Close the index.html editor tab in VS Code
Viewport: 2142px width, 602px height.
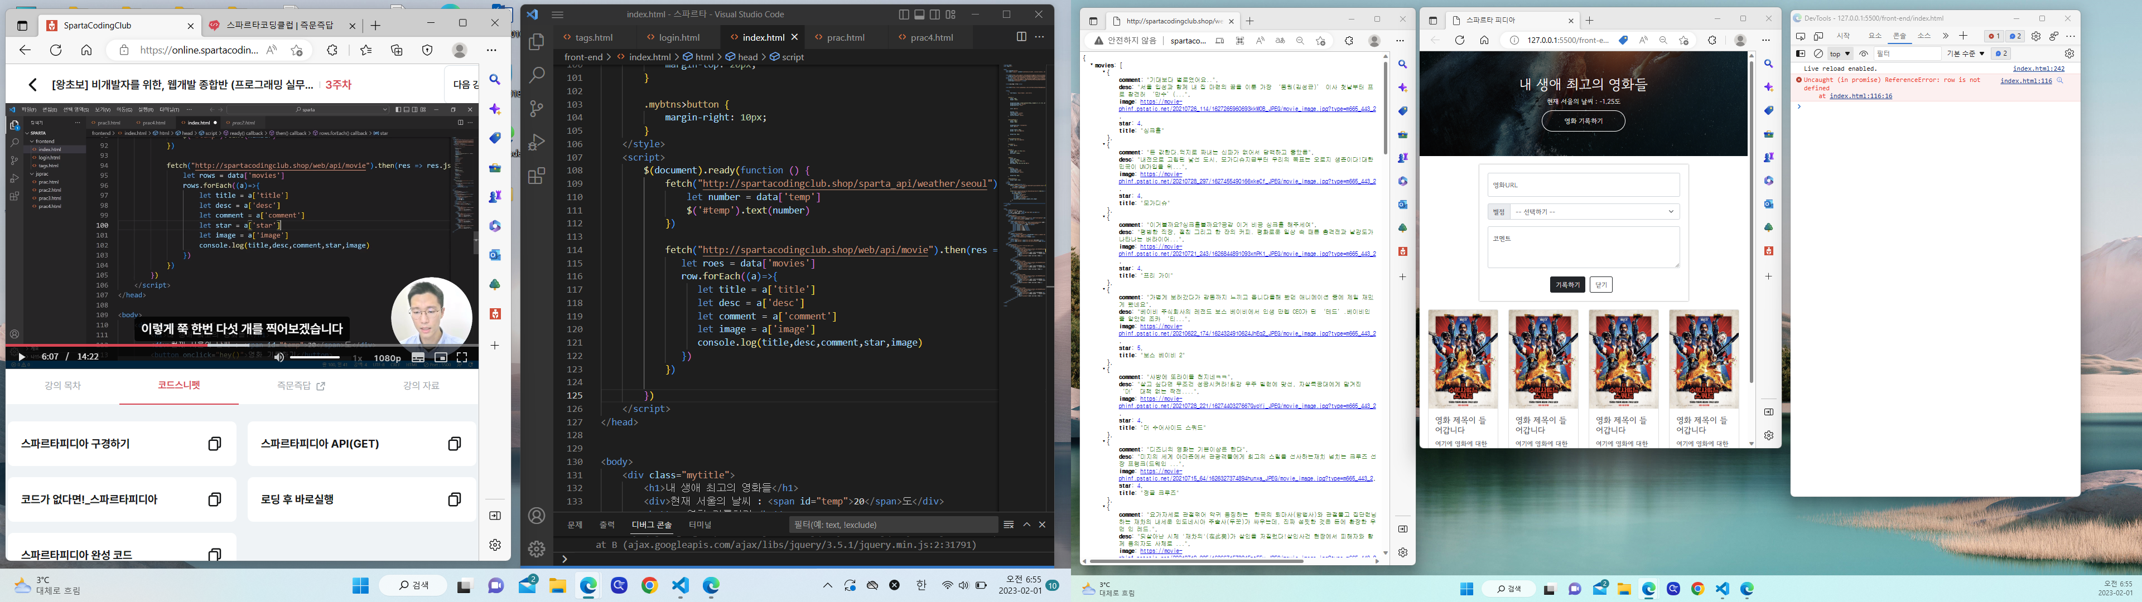[794, 37]
